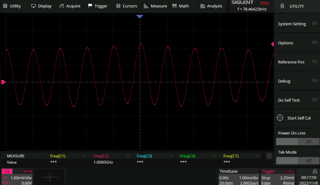
Task: Toggle the Power On Line switch
Action: (x=297, y=142)
